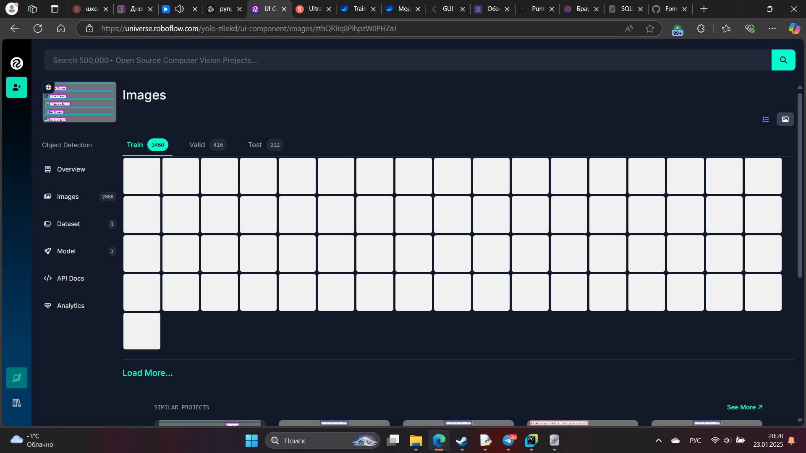Enable grid image view mode
This screenshot has height=453, width=806.
click(785, 119)
